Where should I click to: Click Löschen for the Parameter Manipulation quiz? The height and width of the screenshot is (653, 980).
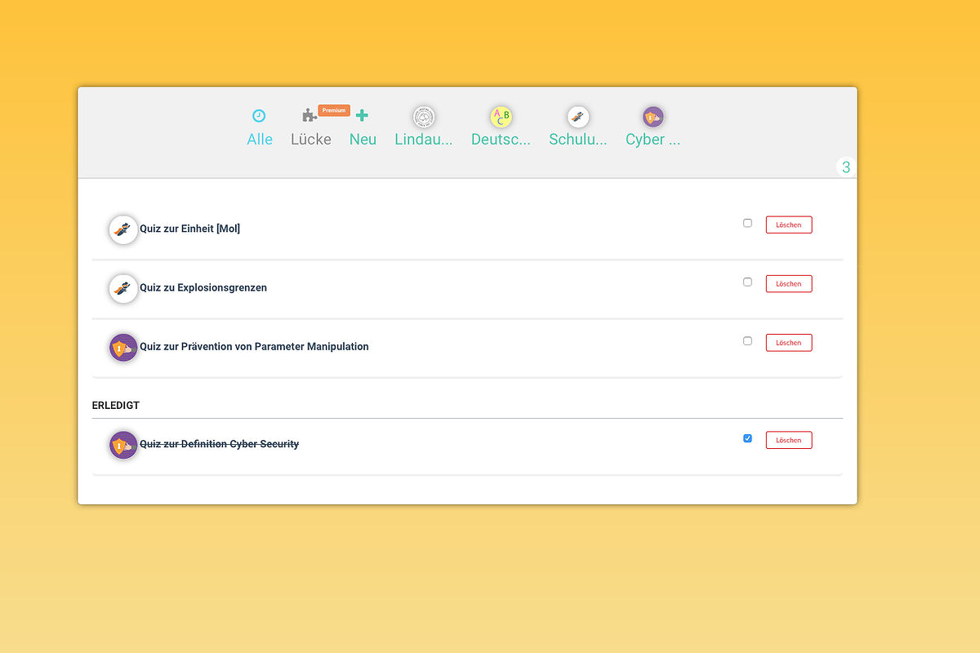click(789, 342)
